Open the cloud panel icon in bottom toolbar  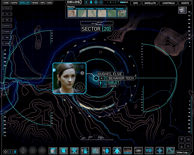[64, 151]
